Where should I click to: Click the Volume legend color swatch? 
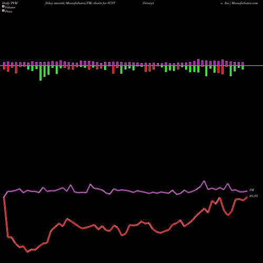click(3, 7)
